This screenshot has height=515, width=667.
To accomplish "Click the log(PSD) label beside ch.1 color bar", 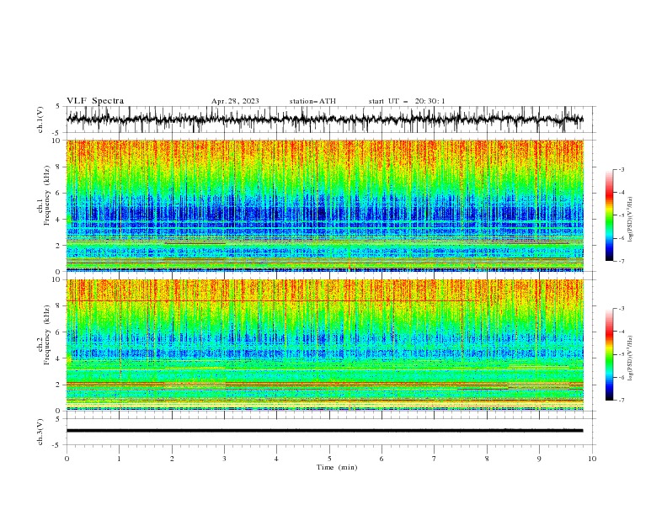I will point(630,220).
